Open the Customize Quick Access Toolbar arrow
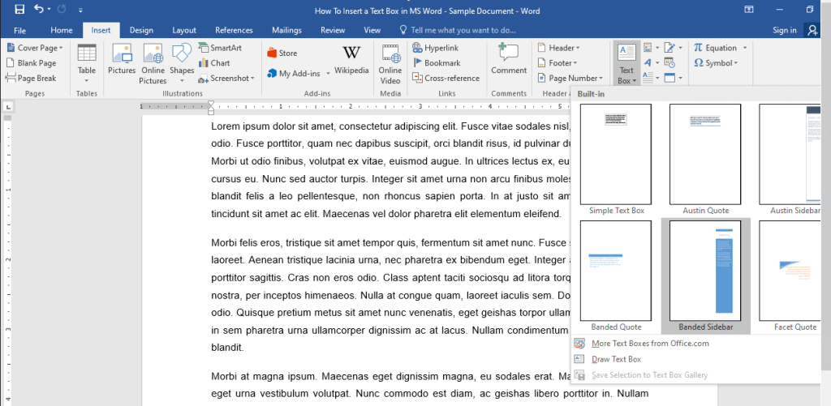The image size is (831, 406). [80, 10]
